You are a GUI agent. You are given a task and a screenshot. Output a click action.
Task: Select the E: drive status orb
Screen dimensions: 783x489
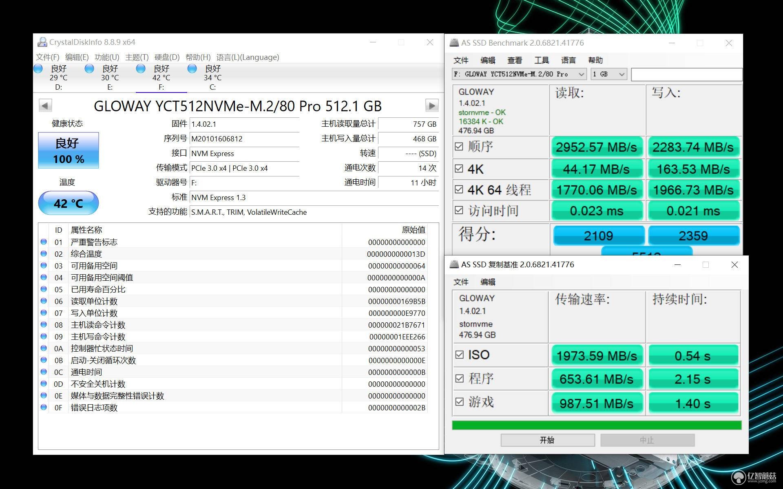coord(89,68)
